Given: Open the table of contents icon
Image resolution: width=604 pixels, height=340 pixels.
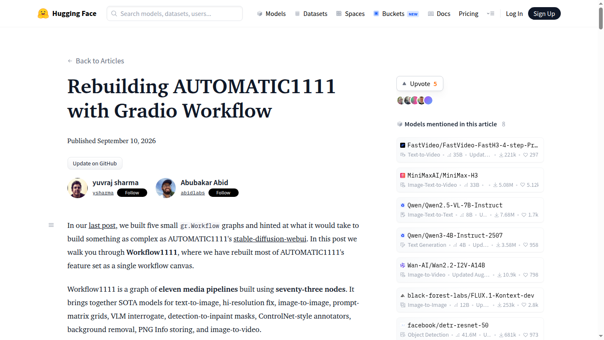Looking at the screenshot, I should click(51, 225).
